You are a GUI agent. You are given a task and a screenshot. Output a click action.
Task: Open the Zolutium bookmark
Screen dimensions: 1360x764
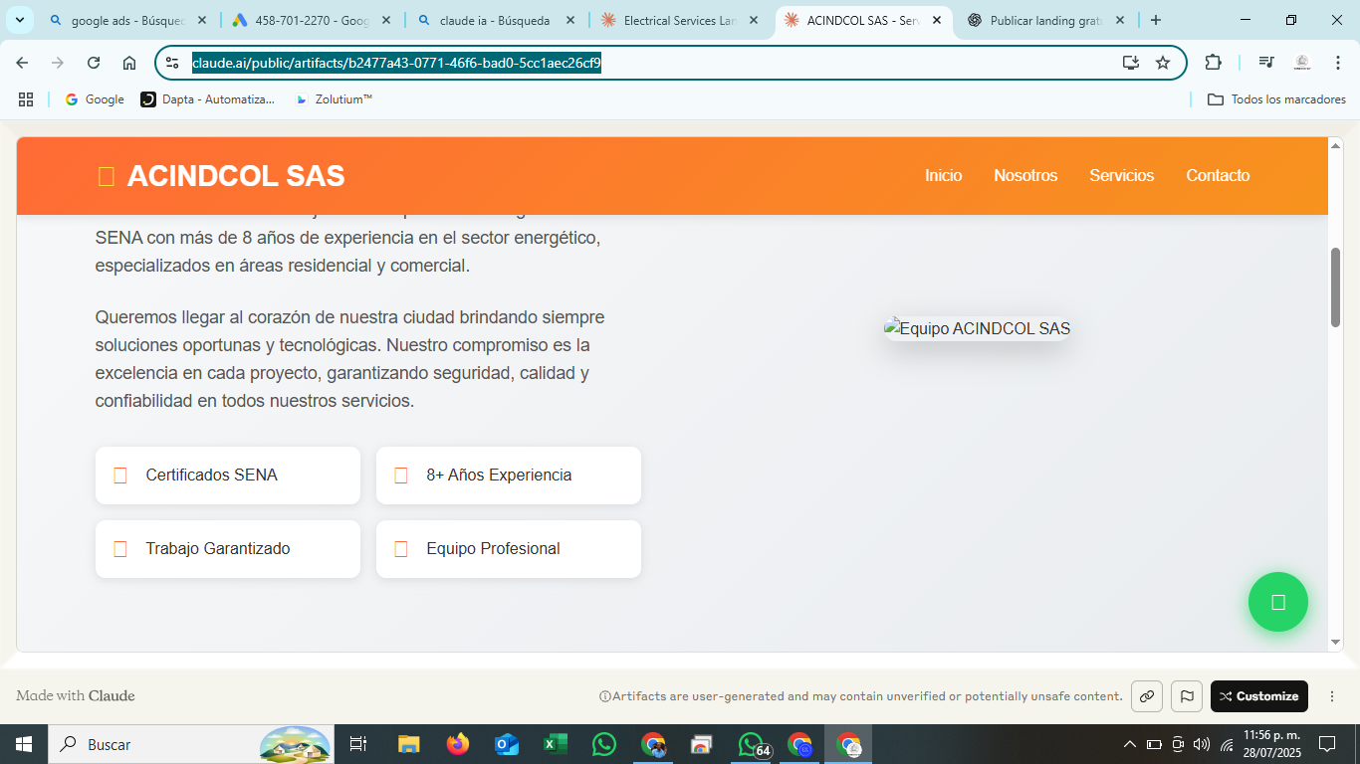pyautogui.click(x=334, y=99)
